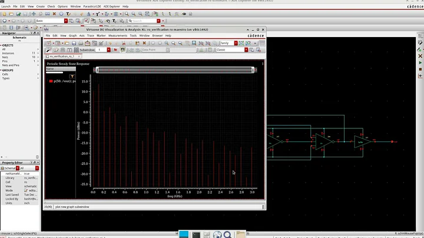Click the orange stop square on right sidebar

pos(420,70)
